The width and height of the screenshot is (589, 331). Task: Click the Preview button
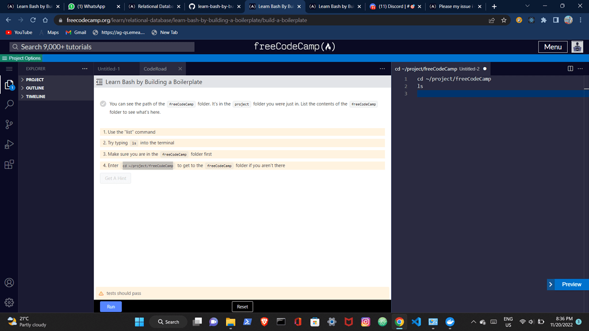tap(571, 284)
